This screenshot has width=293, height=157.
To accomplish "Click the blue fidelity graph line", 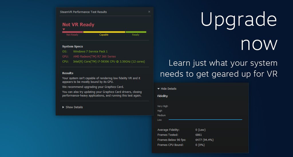I will pos(205,120).
